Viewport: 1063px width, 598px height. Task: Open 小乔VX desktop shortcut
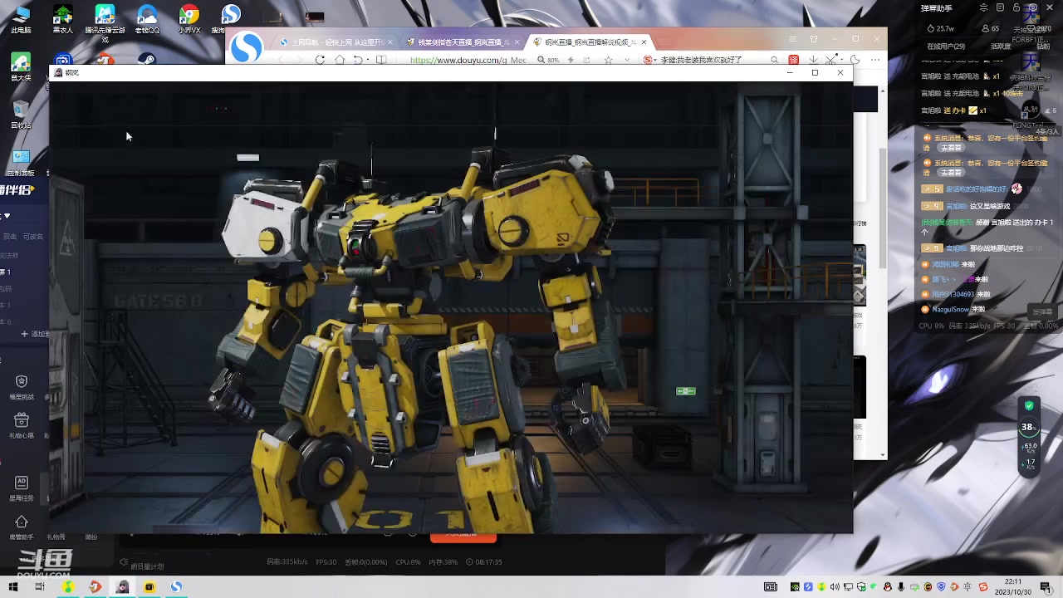189,18
